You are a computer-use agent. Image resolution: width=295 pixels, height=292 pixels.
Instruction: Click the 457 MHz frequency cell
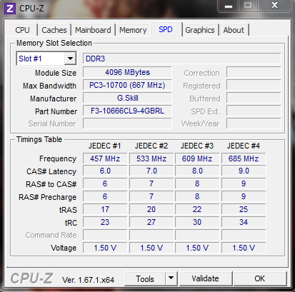click(105, 158)
